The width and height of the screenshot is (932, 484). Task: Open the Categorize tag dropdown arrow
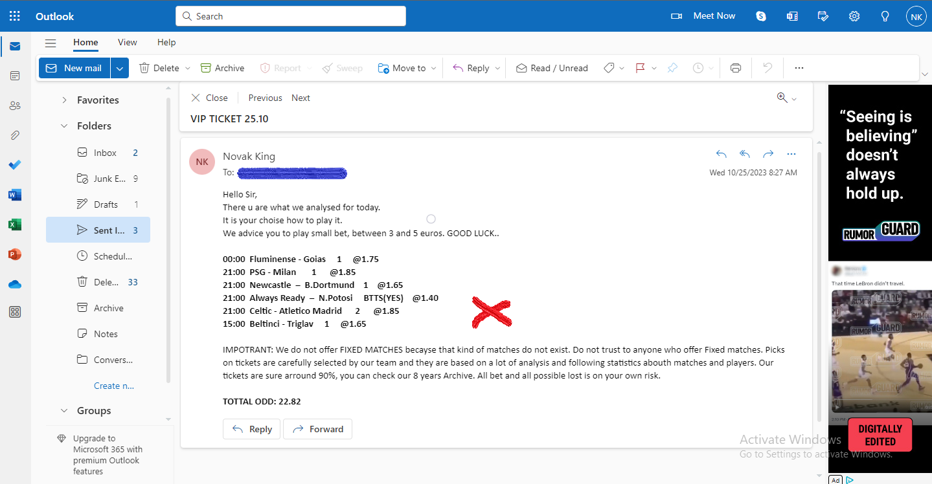click(x=622, y=68)
